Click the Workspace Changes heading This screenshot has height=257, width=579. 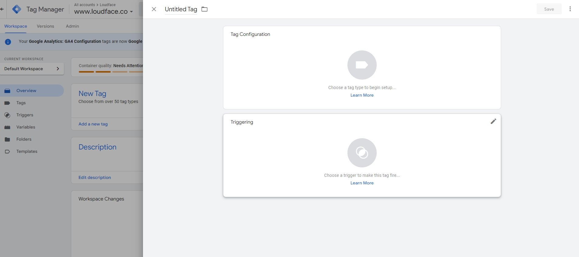(x=101, y=199)
